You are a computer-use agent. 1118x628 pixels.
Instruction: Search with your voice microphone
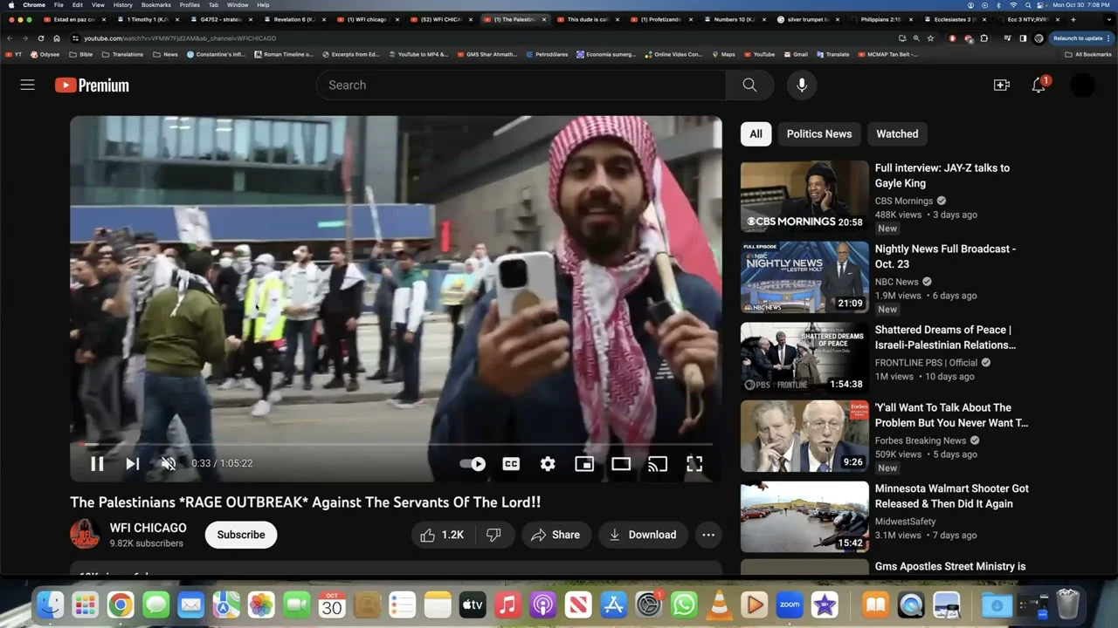[x=802, y=85]
